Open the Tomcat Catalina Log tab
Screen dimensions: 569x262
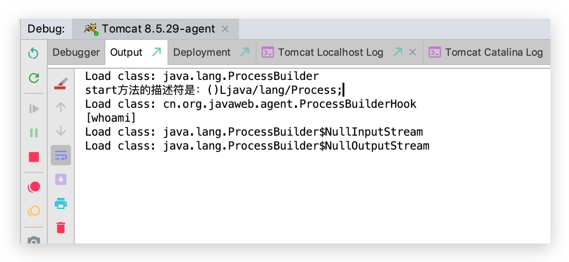point(493,52)
